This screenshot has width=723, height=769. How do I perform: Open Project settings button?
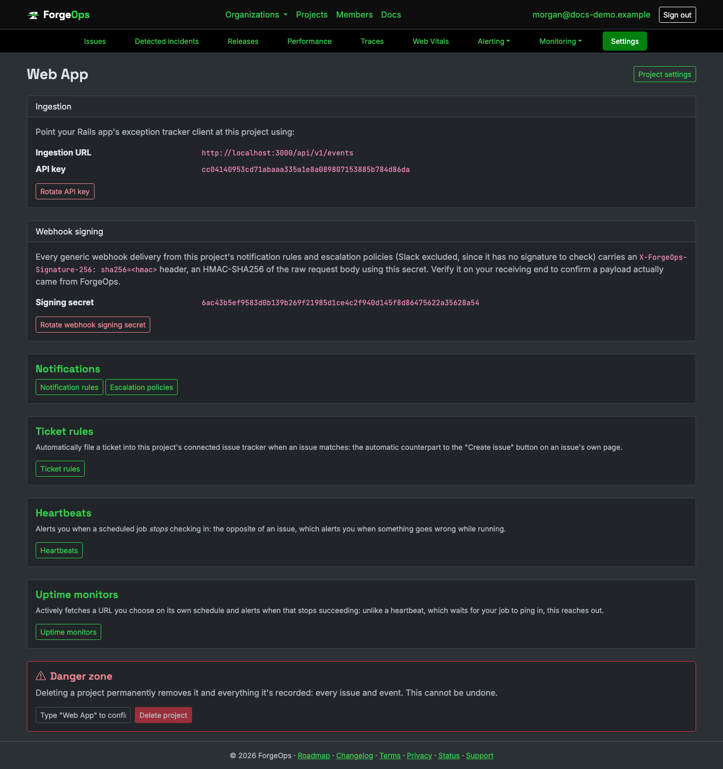click(x=665, y=74)
